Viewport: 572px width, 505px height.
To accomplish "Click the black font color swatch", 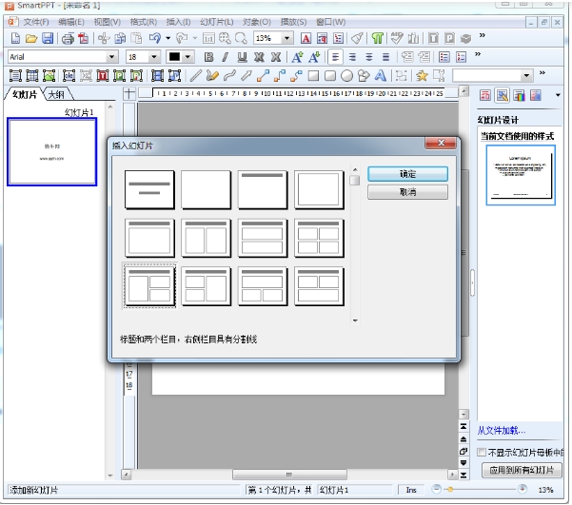I will click(174, 57).
